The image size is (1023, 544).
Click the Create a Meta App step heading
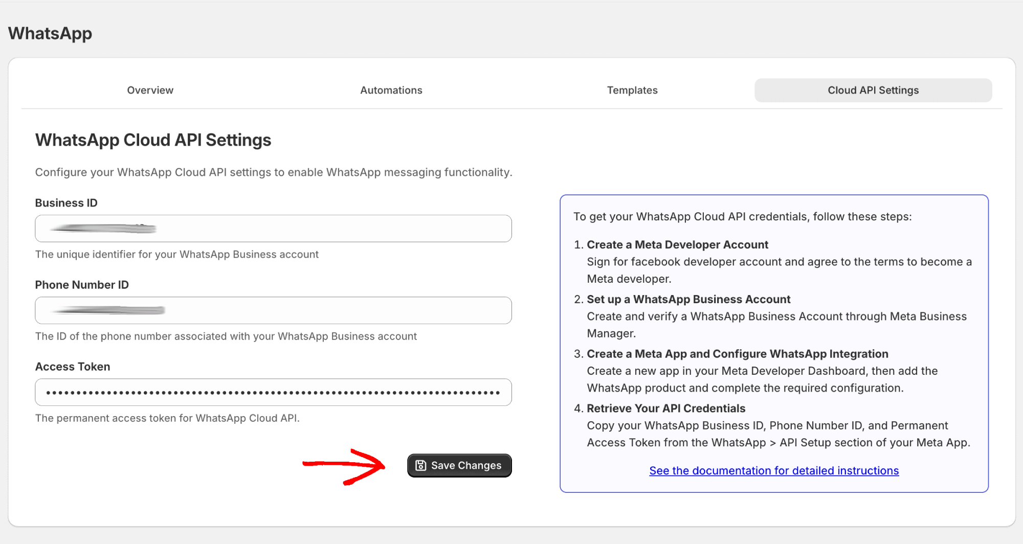point(737,354)
